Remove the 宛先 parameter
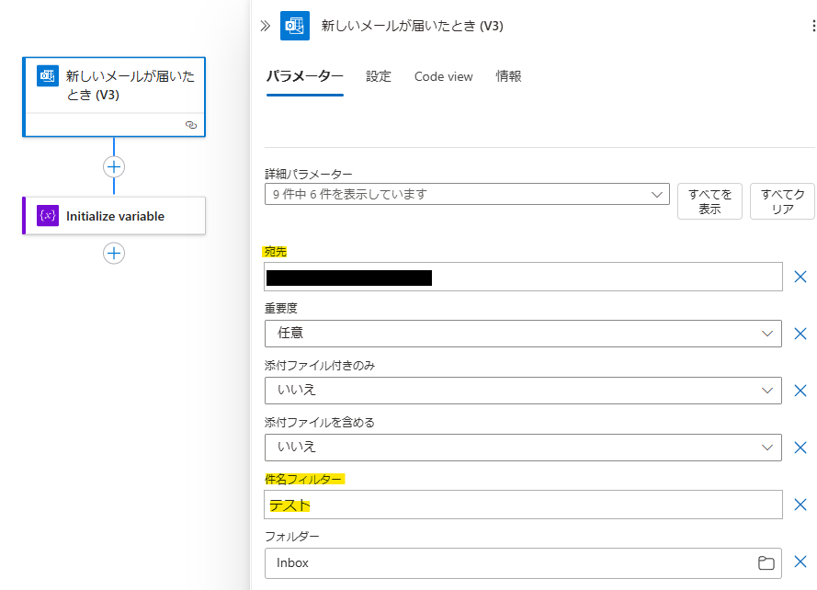 click(800, 277)
